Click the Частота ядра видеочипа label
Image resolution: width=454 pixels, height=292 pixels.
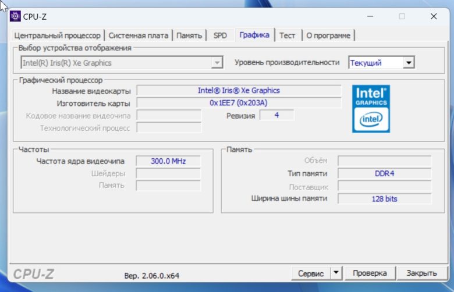coord(80,161)
